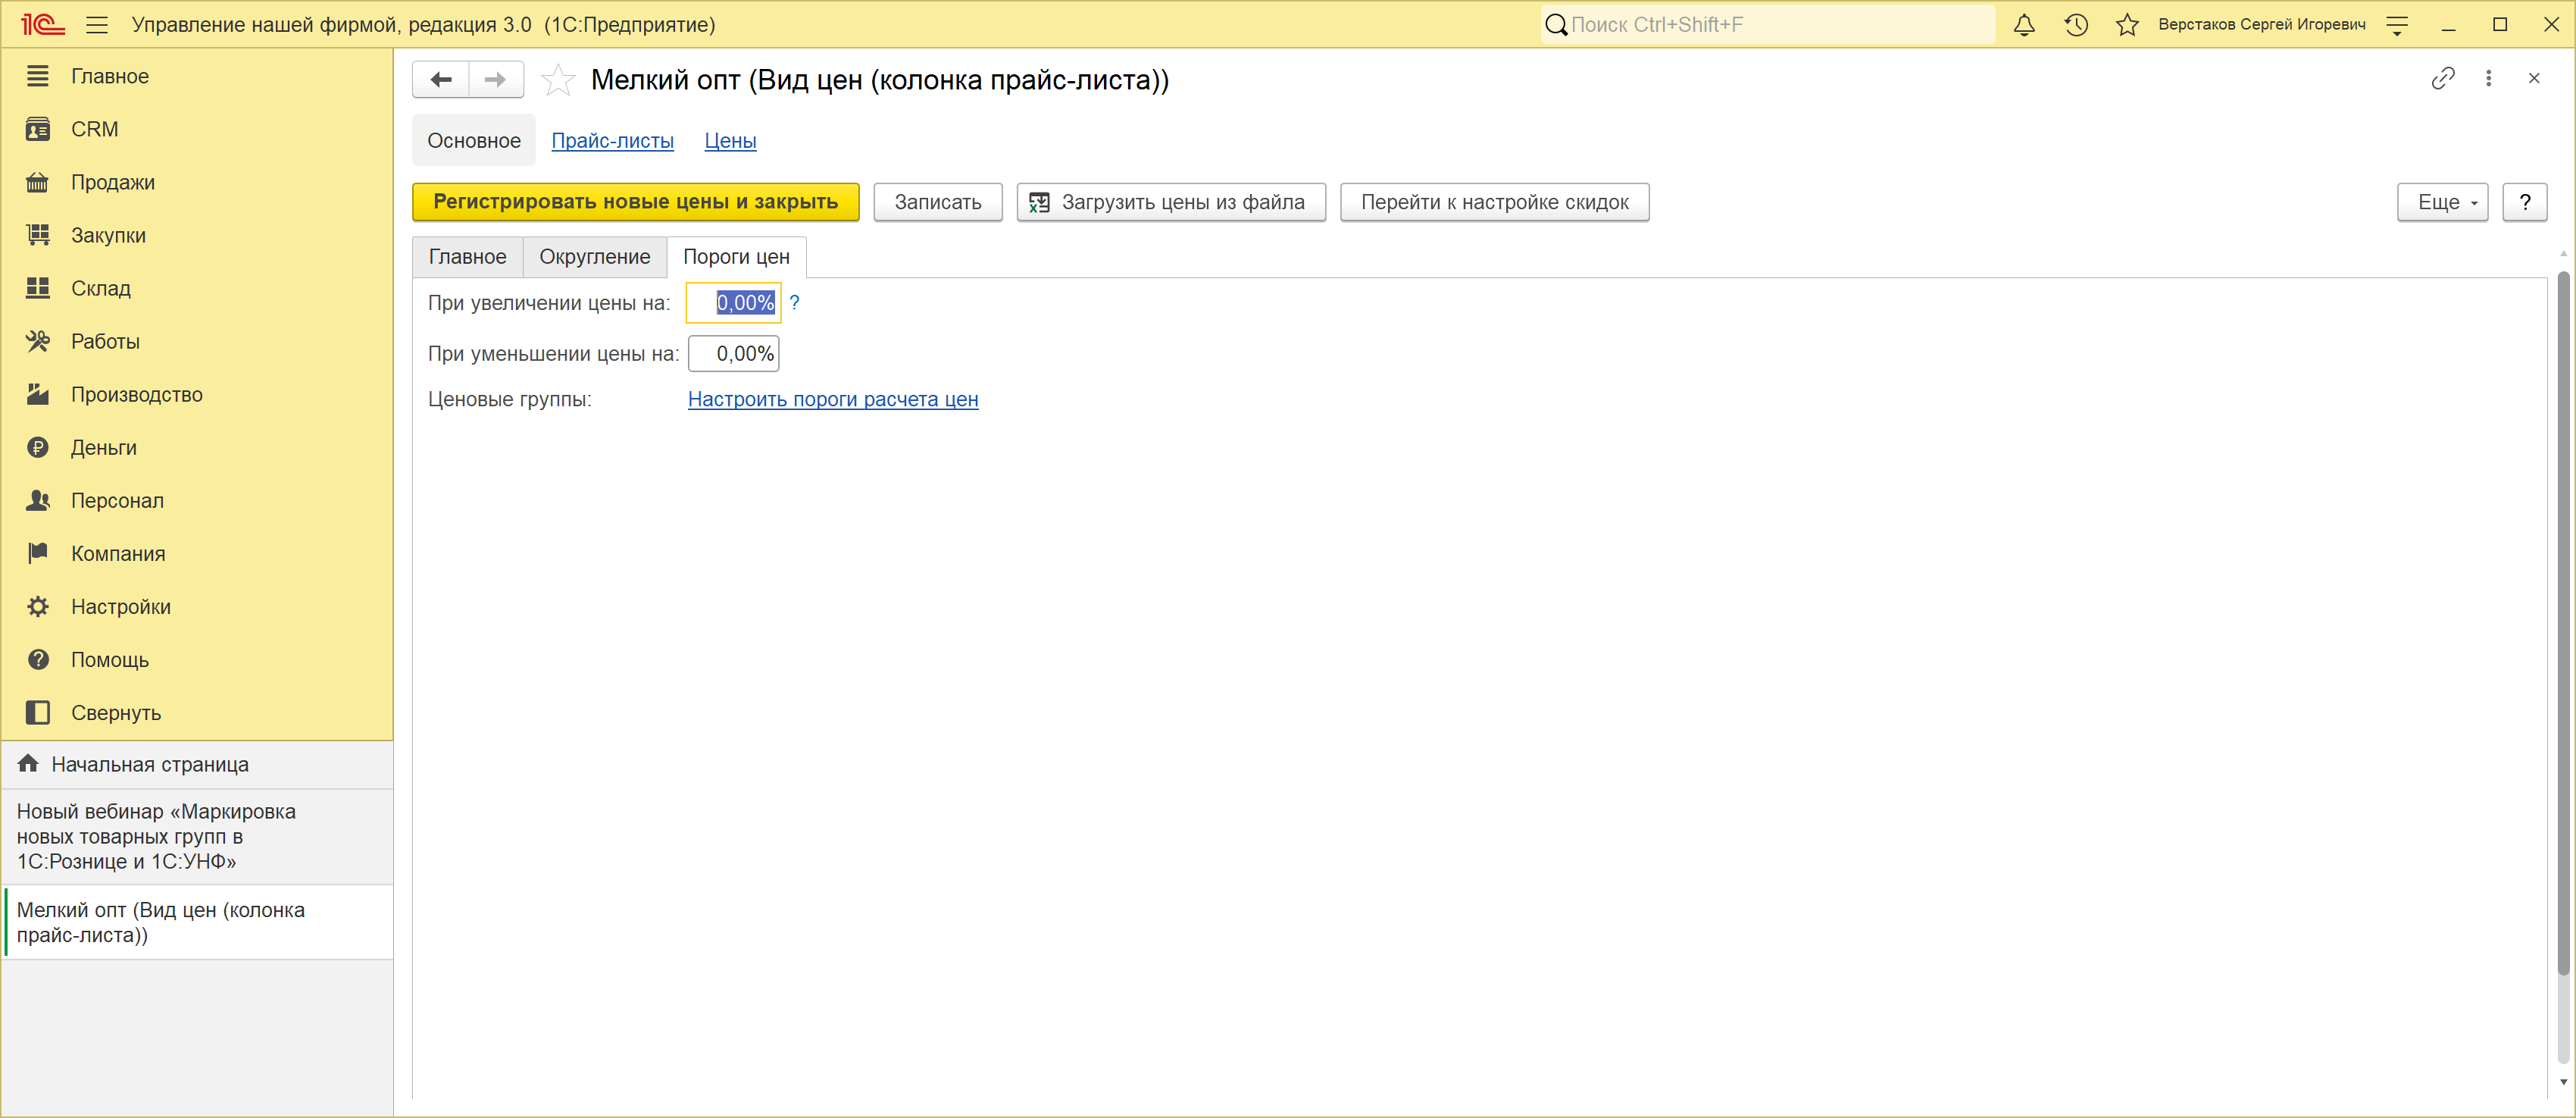Click the Помощь question icon

38,659
